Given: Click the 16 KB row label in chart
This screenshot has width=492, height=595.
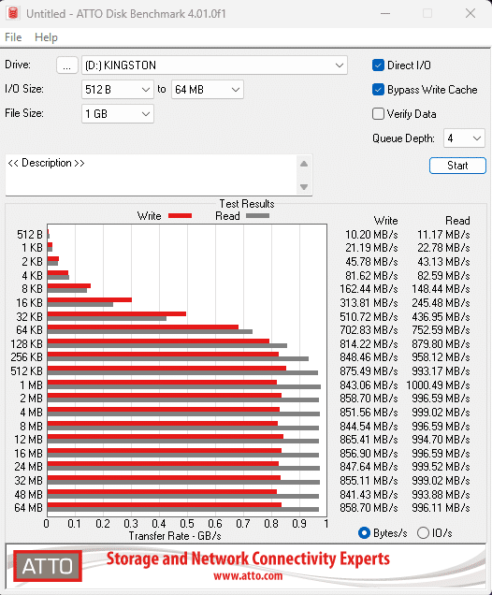Looking at the screenshot, I should (29, 303).
